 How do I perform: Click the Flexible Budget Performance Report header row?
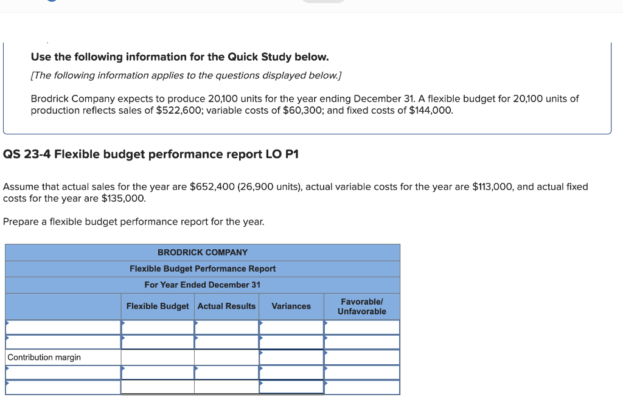click(x=203, y=268)
